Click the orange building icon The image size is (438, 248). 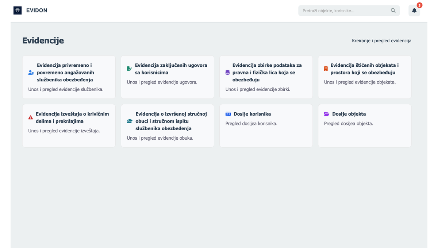[x=326, y=69]
